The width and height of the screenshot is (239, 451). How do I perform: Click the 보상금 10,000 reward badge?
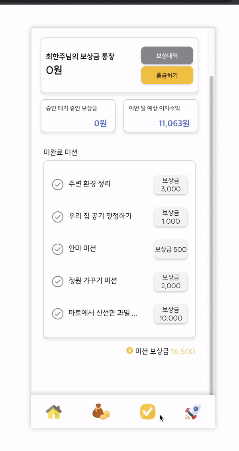(x=171, y=314)
